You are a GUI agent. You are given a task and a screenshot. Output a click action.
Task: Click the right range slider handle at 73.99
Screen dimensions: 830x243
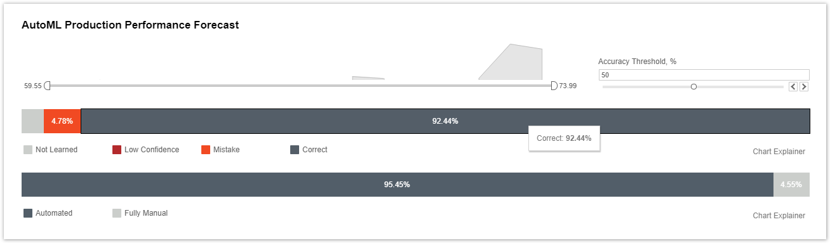coord(554,86)
